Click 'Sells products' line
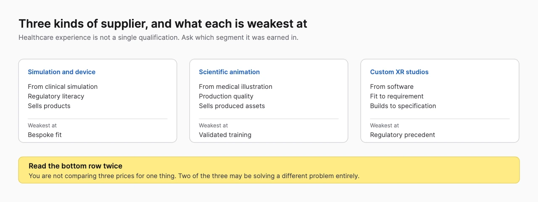 49,106
